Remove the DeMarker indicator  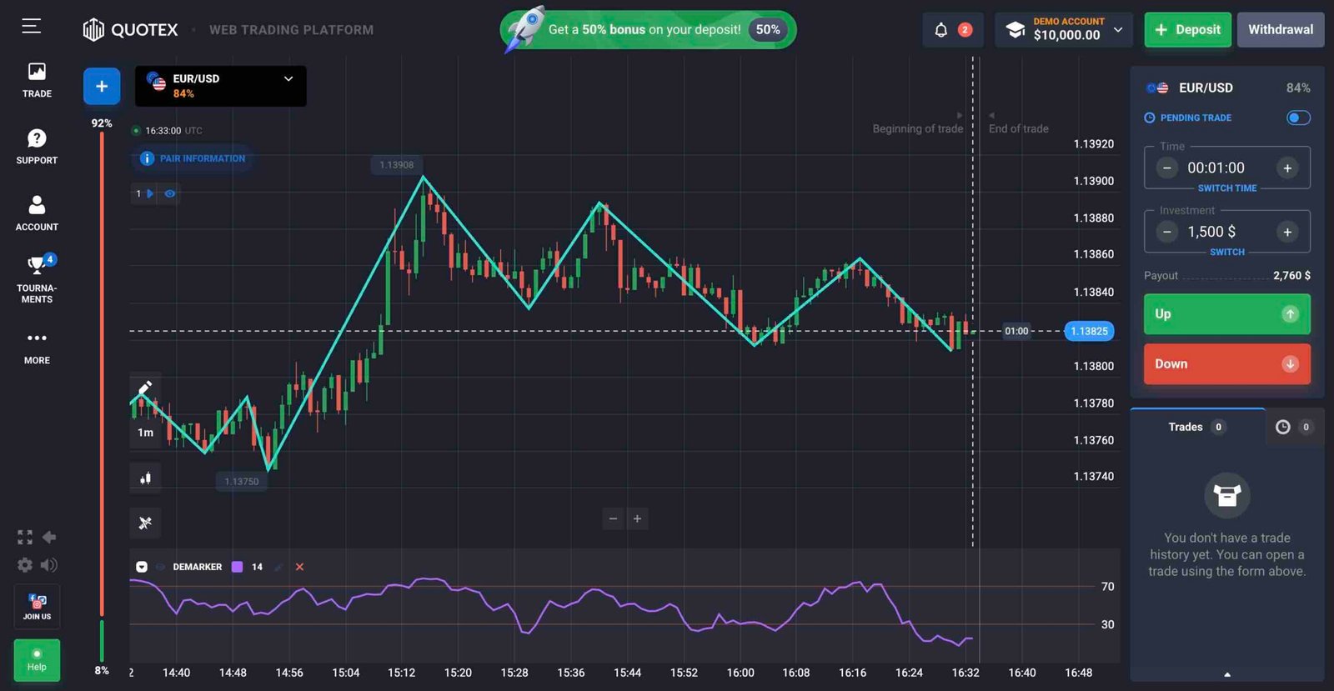pyautogui.click(x=299, y=567)
